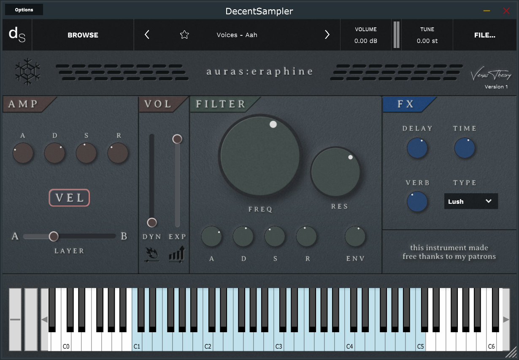Click the FX section header
The width and height of the screenshot is (519, 360).
click(x=409, y=104)
